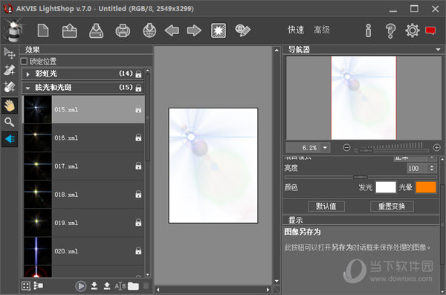Click the 亮度 brightness slider
Screen dimensions: 446x295
[361, 178]
